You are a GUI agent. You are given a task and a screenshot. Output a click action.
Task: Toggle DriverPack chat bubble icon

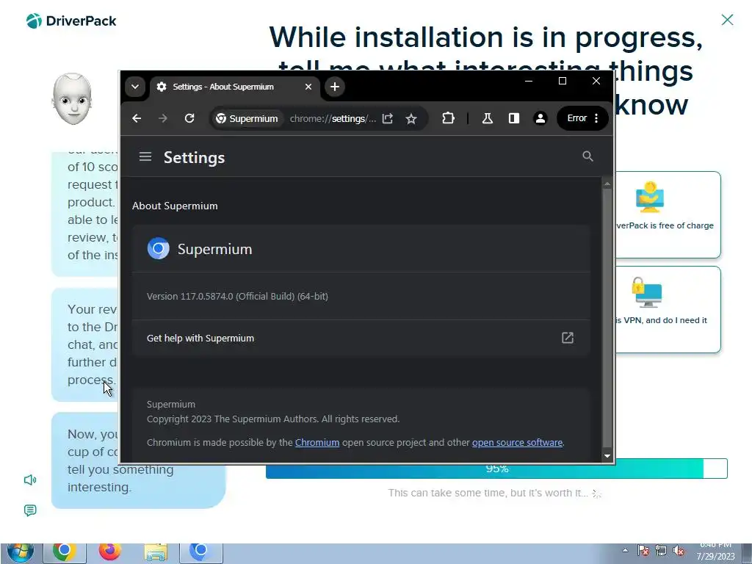29,510
